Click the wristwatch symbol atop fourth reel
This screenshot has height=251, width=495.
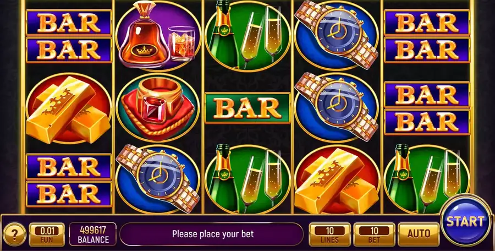337,35
